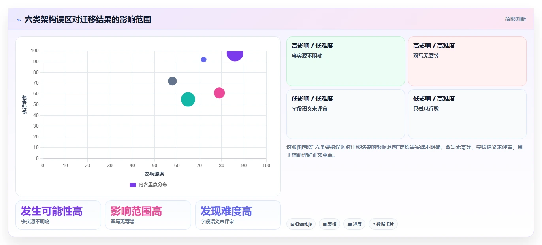The height and width of the screenshot is (245, 542).
Task: Select the small blue bubble near 92
Action: pos(203,60)
